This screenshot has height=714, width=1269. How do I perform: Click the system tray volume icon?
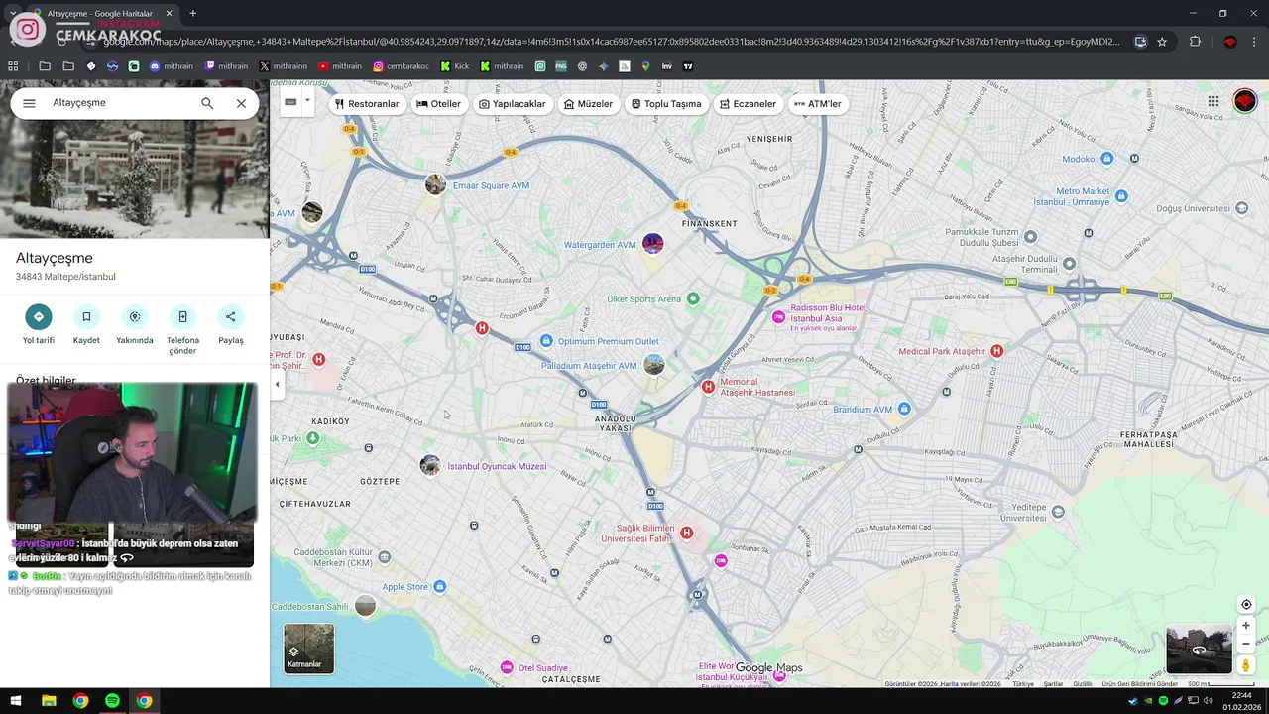point(1208,701)
